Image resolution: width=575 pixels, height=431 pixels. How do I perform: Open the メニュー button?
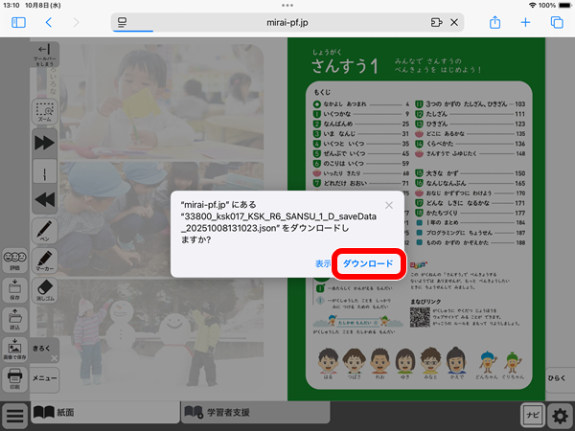44,379
